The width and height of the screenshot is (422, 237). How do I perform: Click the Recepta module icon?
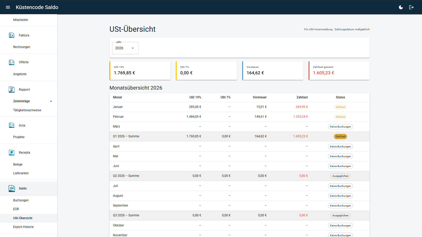pyautogui.click(x=12, y=153)
